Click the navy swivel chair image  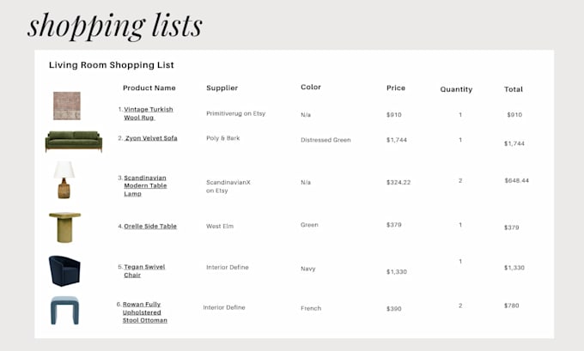[64, 271]
